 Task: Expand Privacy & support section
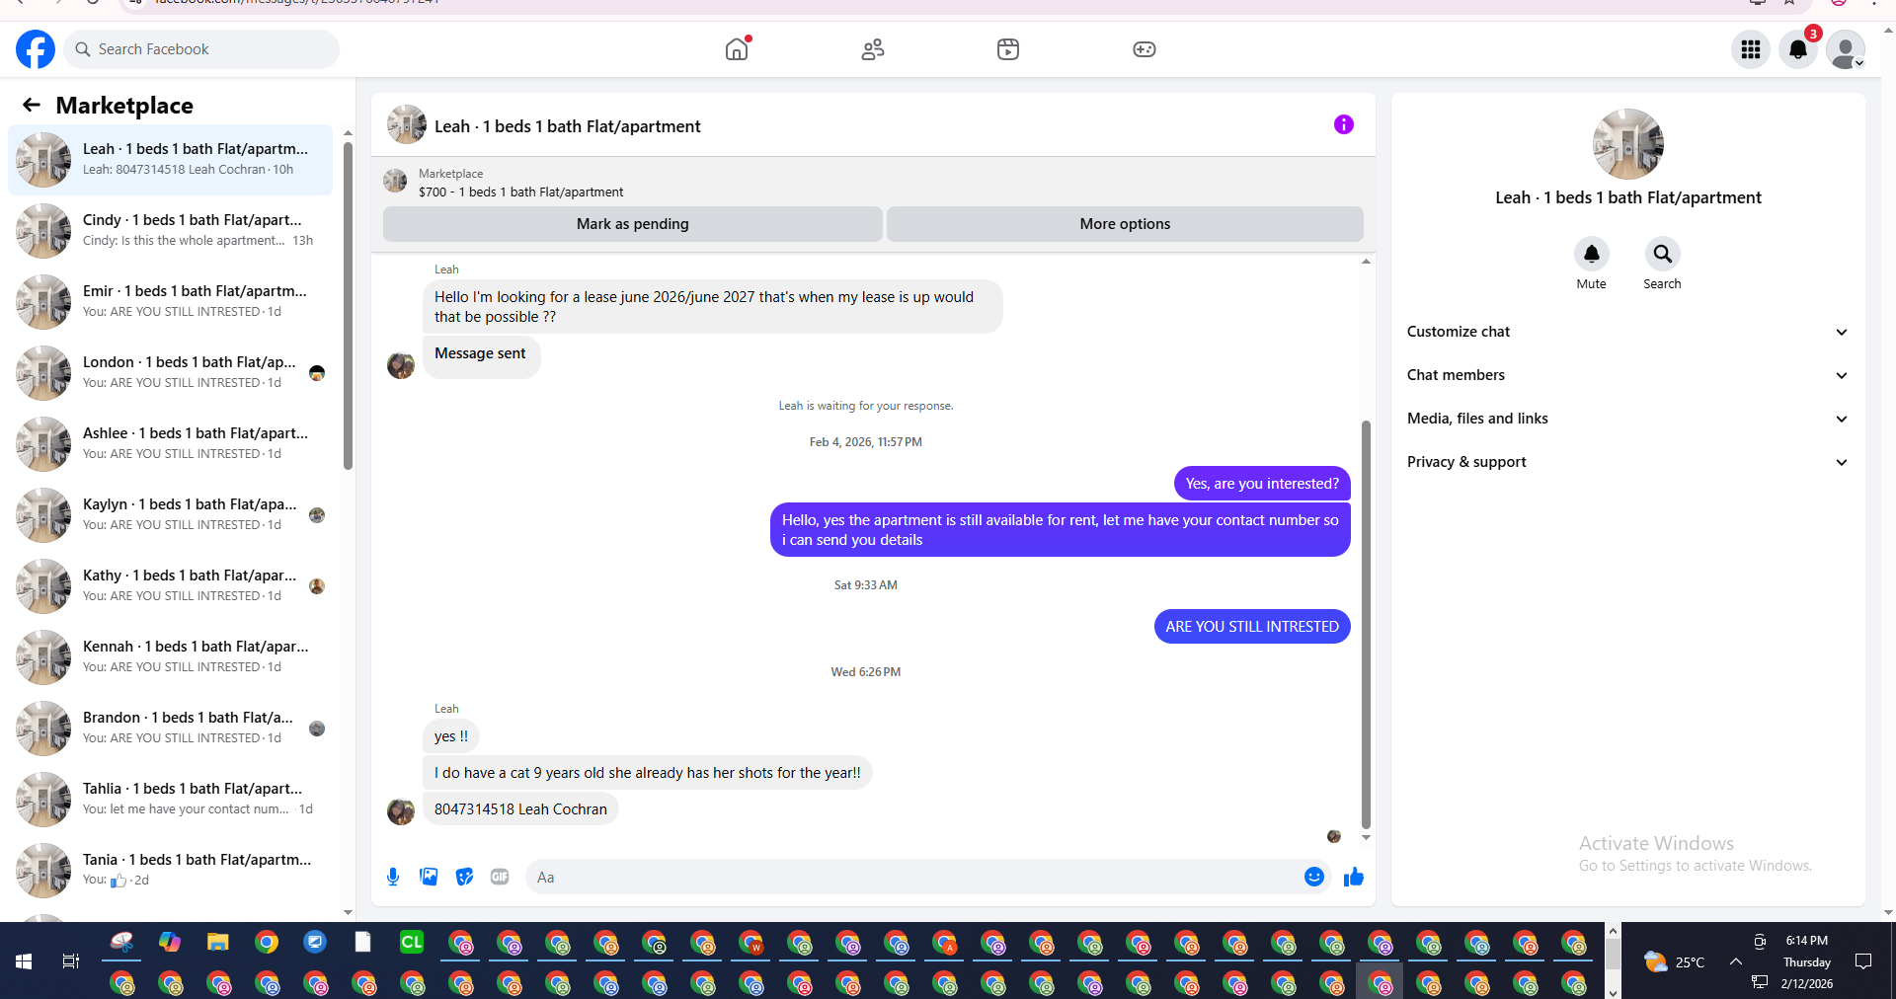click(1627, 462)
